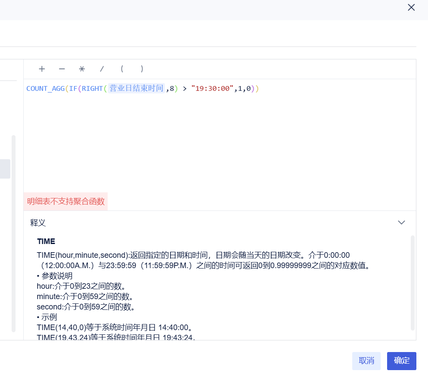Close the formula dialog with X
The width and height of the screenshot is (428, 377).
pos(411,7)
